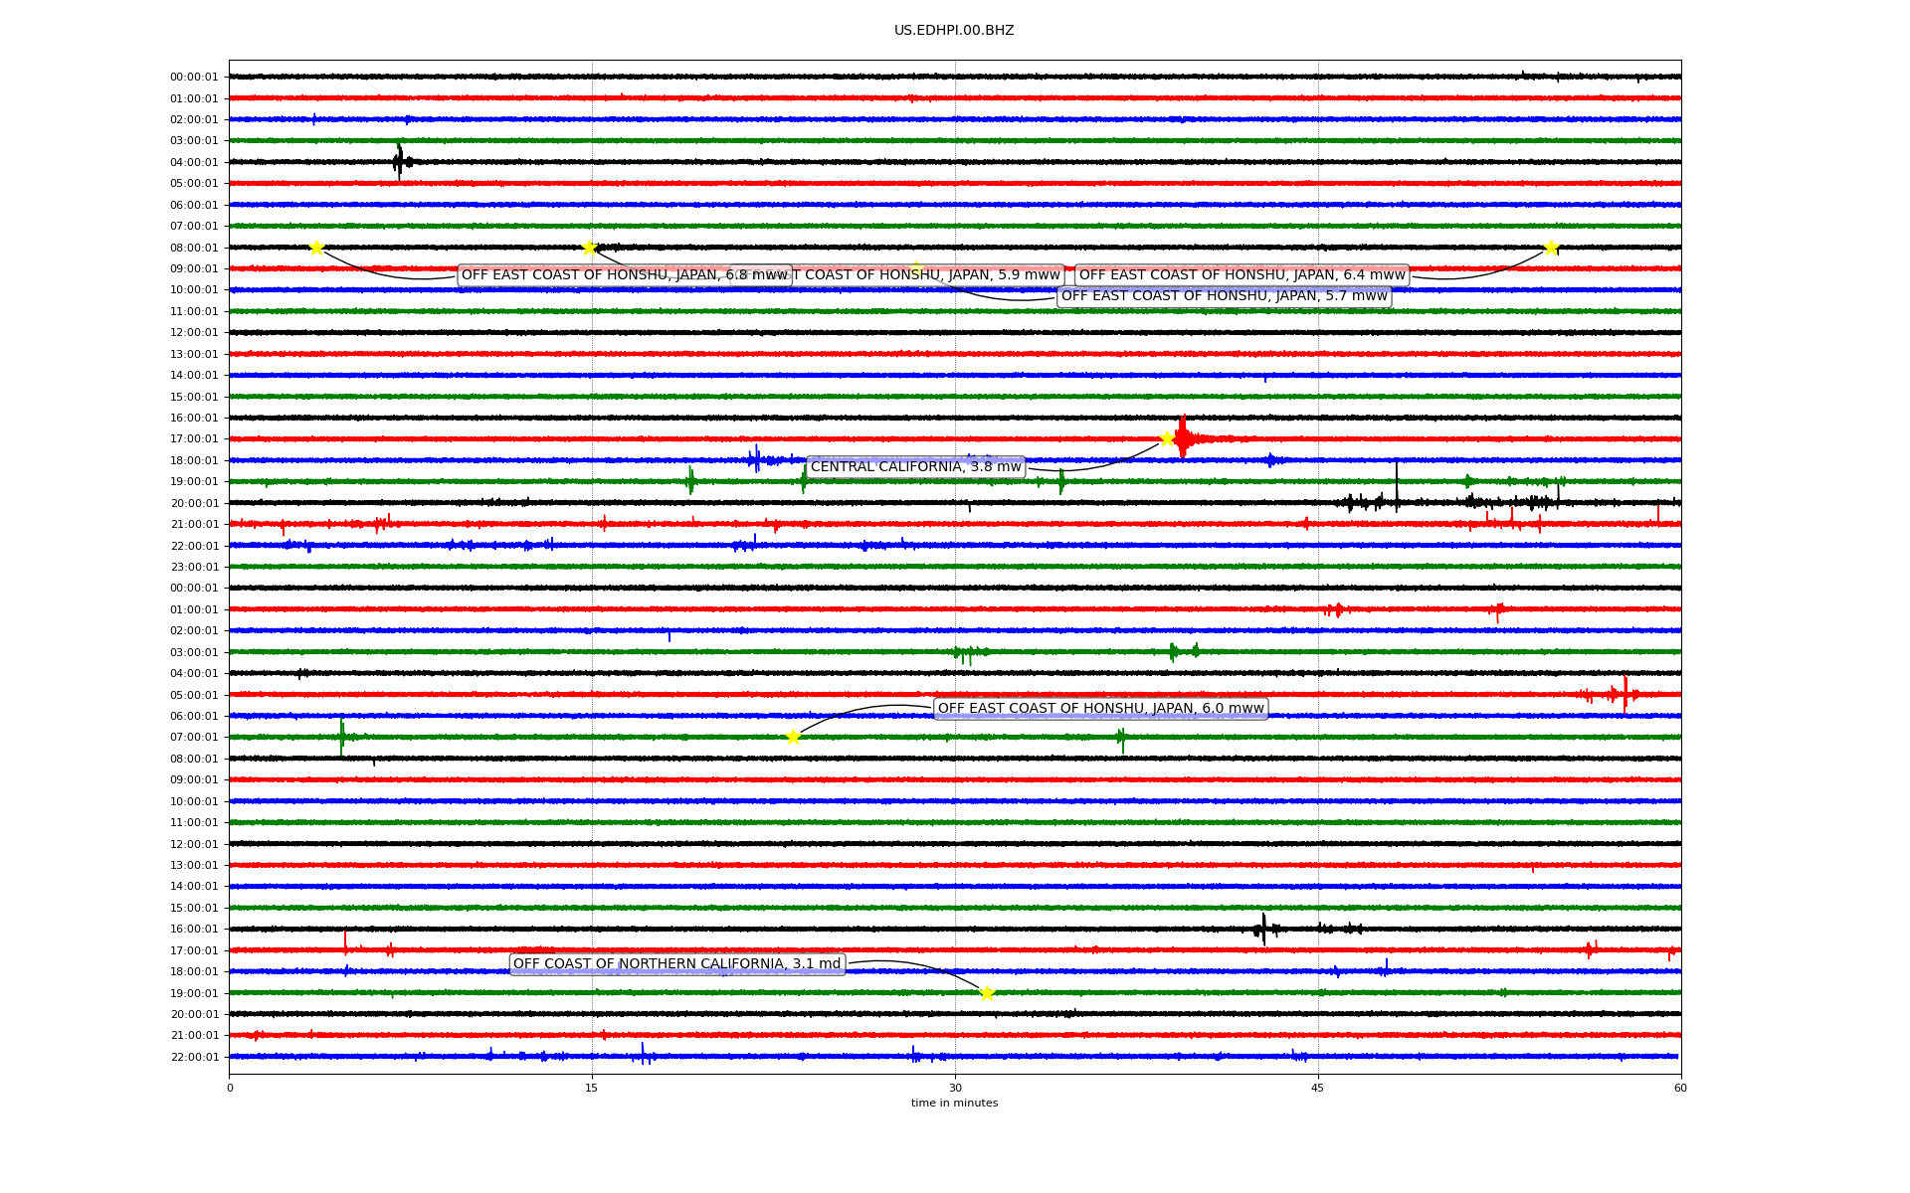Click the yellow star for Central California 3.8 event

click(x=1167, y=438)
